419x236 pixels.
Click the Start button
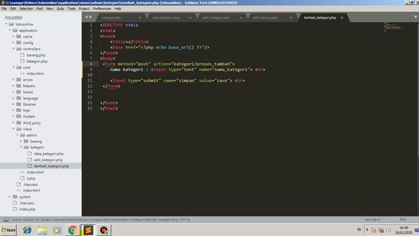point(9,230)
